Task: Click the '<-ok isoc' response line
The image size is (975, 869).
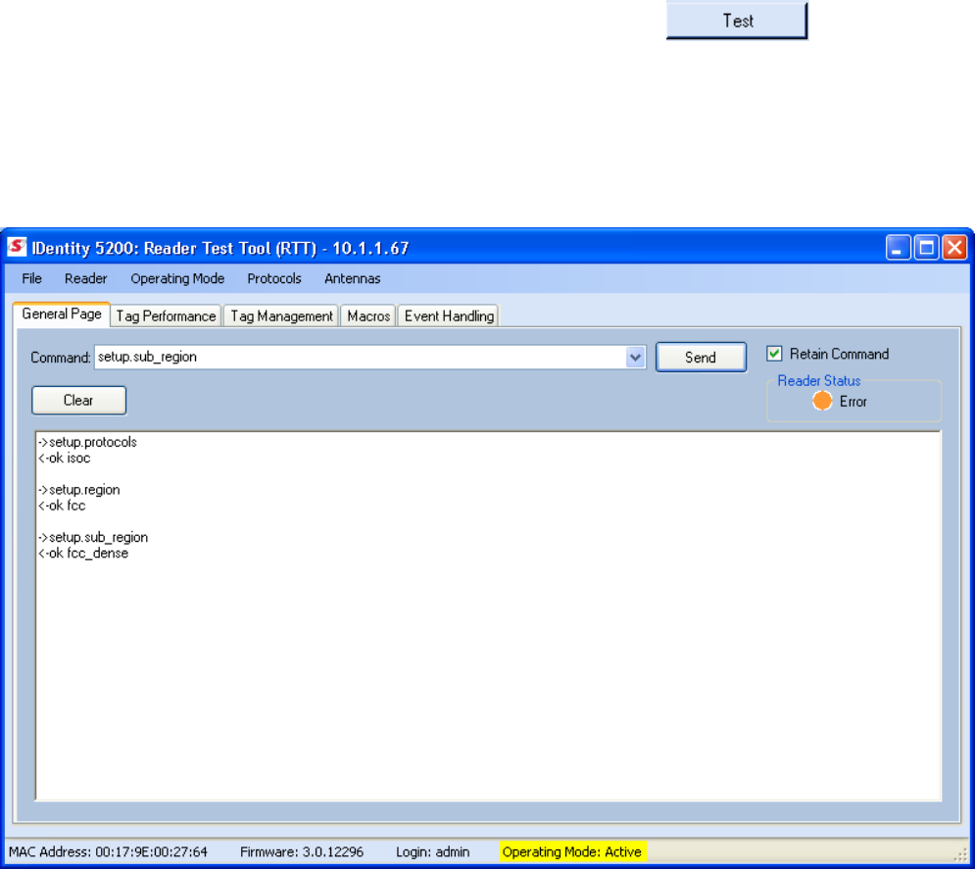Action: pos(64,459)
